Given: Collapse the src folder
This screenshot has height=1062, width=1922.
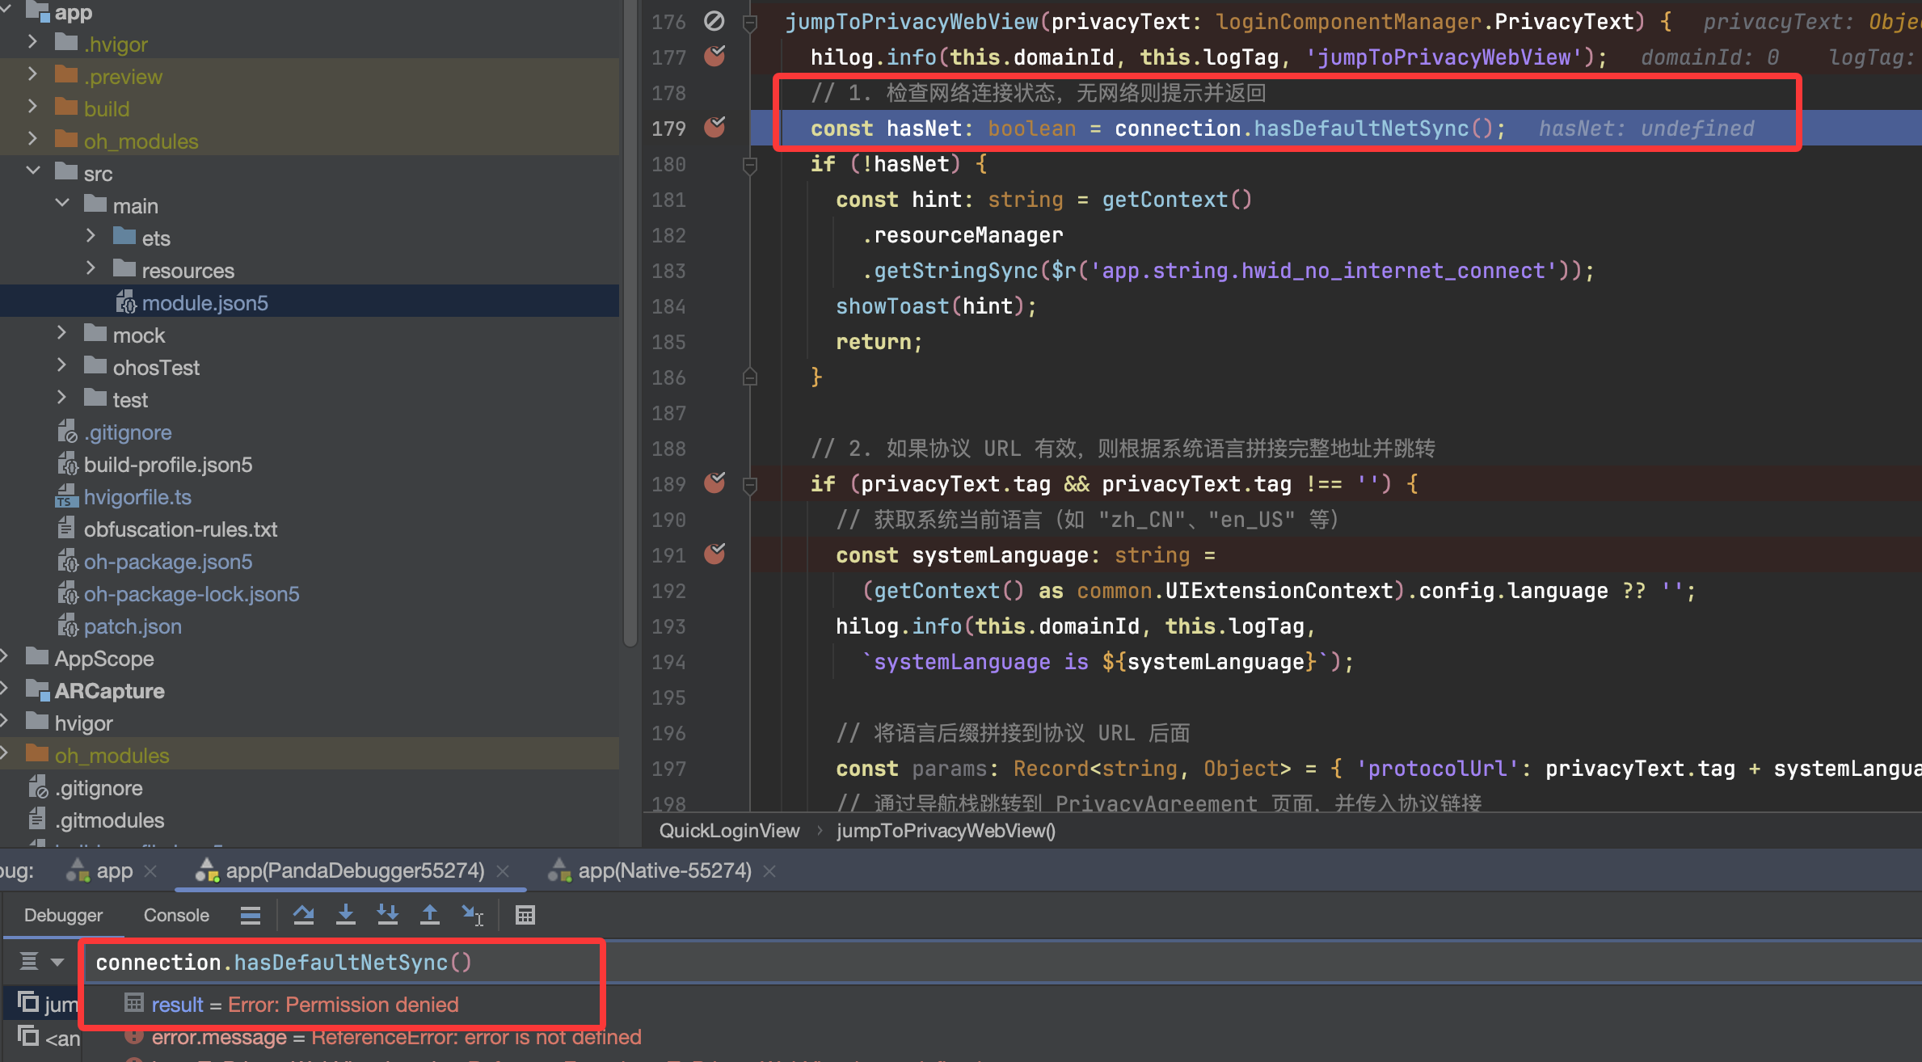Looking at the screenshot, I should click(x=32, y=171).
